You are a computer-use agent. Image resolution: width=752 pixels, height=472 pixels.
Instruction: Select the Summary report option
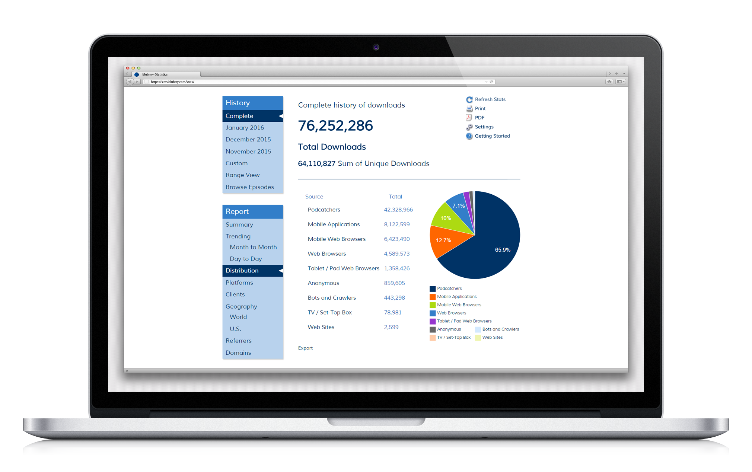(x=239, y=224)
